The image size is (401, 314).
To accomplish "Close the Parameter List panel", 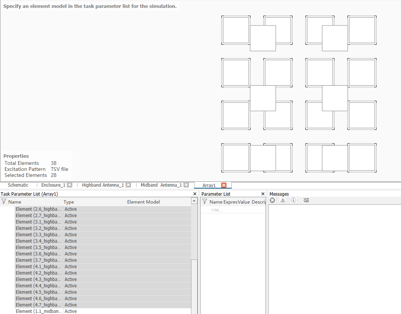I will pyautogui.click(x=263, y=194).
